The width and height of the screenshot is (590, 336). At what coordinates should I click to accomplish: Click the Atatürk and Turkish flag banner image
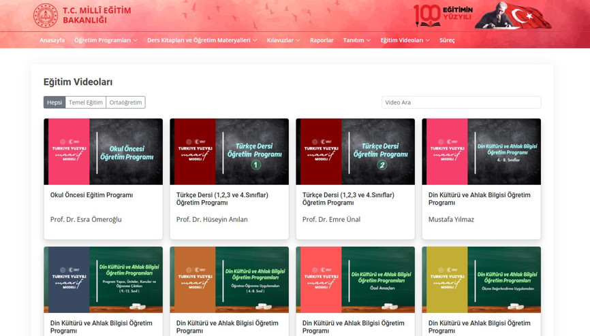pos(513,15)
